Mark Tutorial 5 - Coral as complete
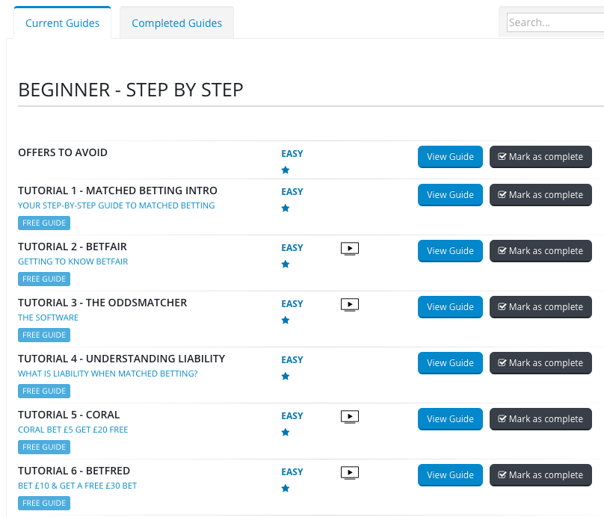604x517 pixels. (x=540, y=419)
